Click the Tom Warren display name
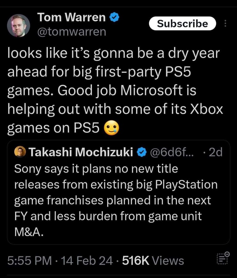 click(x=71, y=18)
